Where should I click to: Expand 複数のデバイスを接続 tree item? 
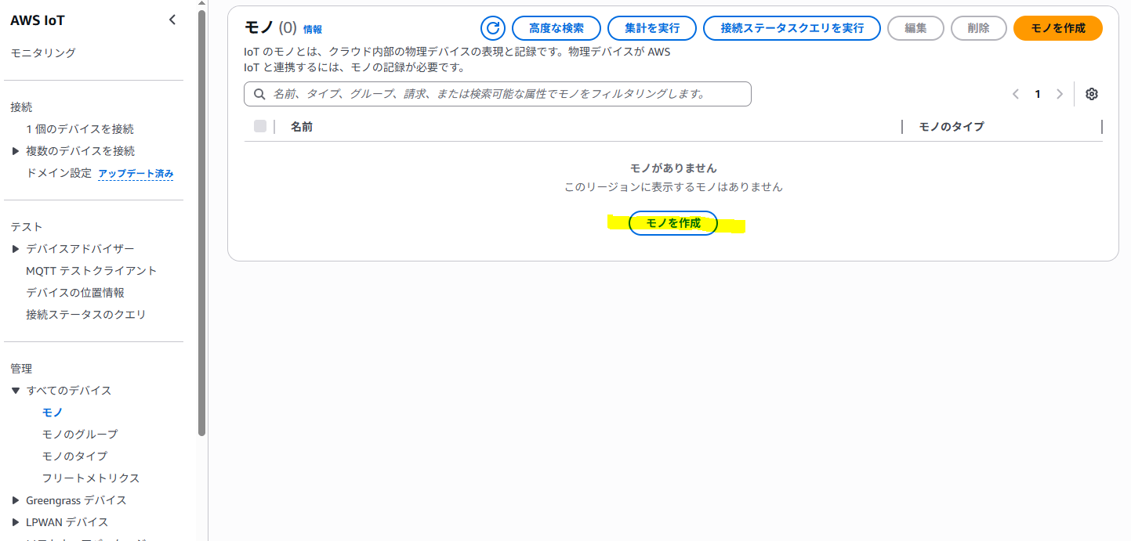16,151
